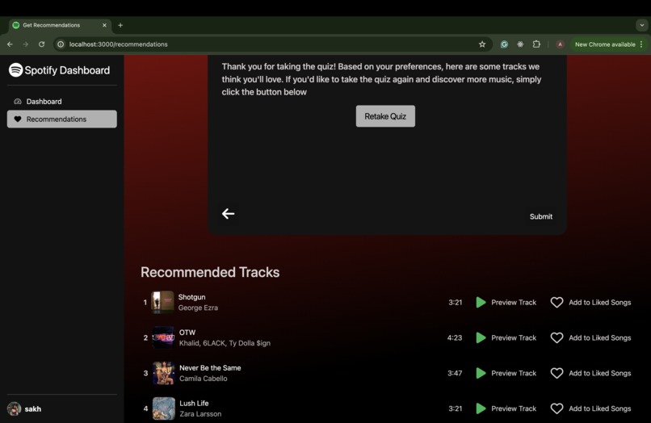
Task: Open the Extensions puzzle icon
Action: tap(536, 44)
